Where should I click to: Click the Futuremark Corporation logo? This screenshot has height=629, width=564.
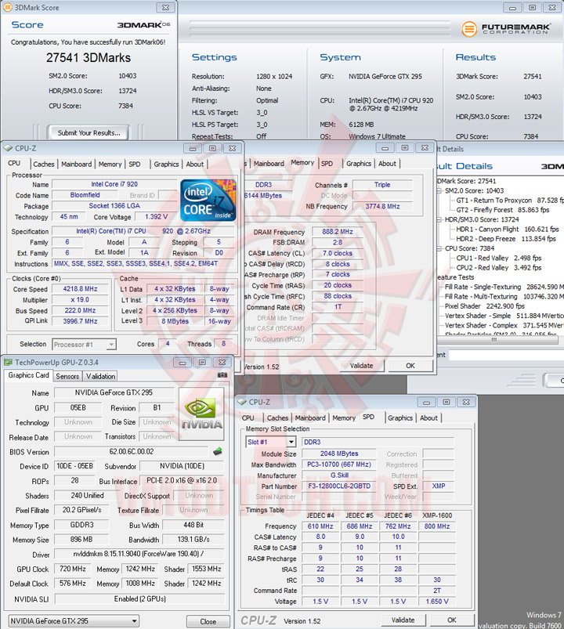pyautogui.click(x=505, y=29)
